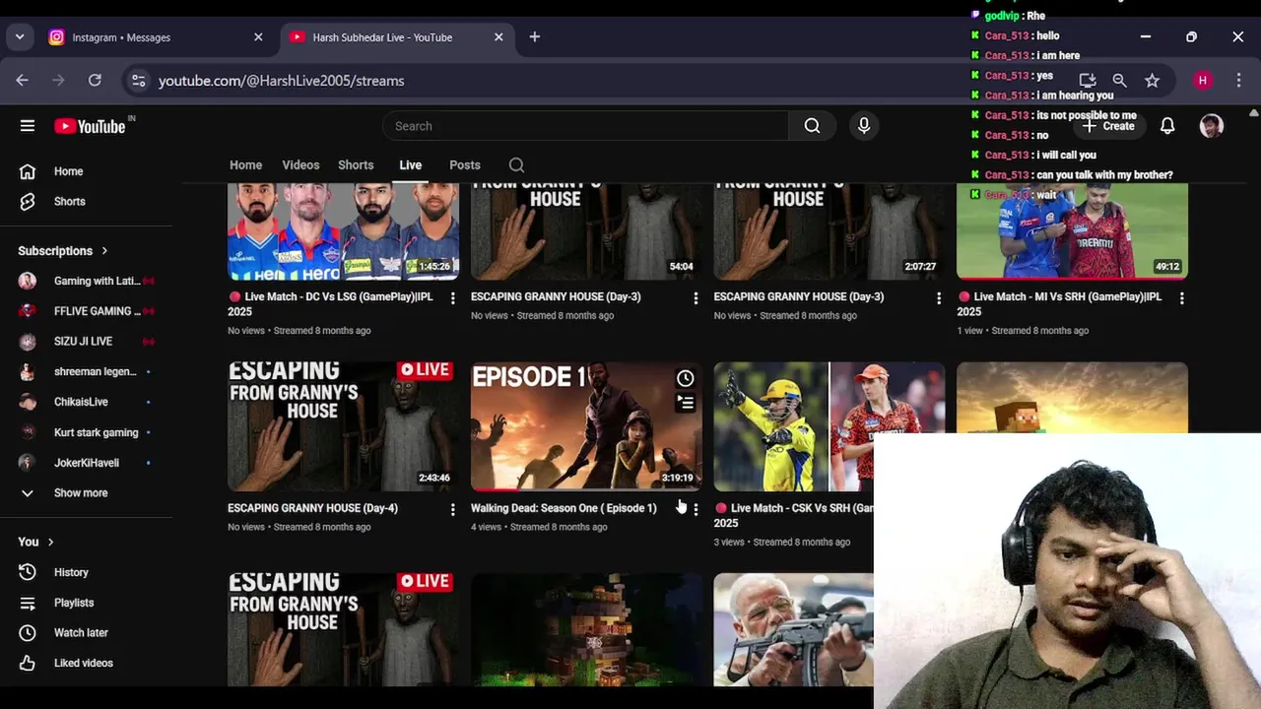This screenshot has width=1261, height=709.
Task: Open the notifications bell
Action: (x=1167, y=126)
